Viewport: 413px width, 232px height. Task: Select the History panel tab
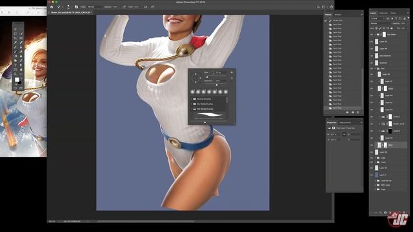click(x=328, y=15)
